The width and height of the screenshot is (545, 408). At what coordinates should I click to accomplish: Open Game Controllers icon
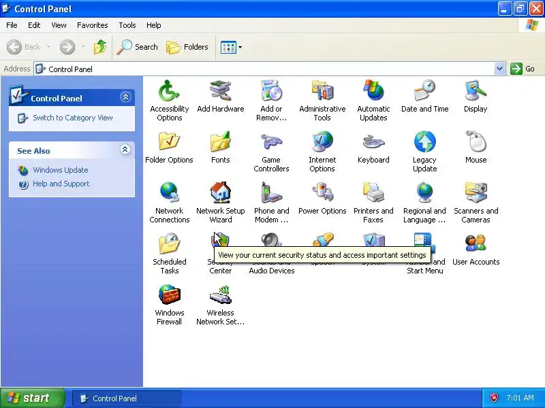[271, 142]
